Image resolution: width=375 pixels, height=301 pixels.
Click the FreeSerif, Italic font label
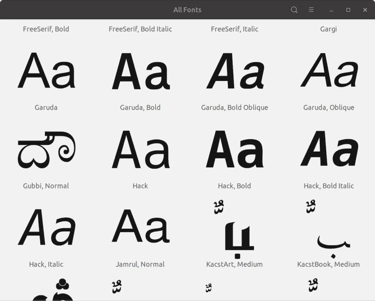(234, 29)
